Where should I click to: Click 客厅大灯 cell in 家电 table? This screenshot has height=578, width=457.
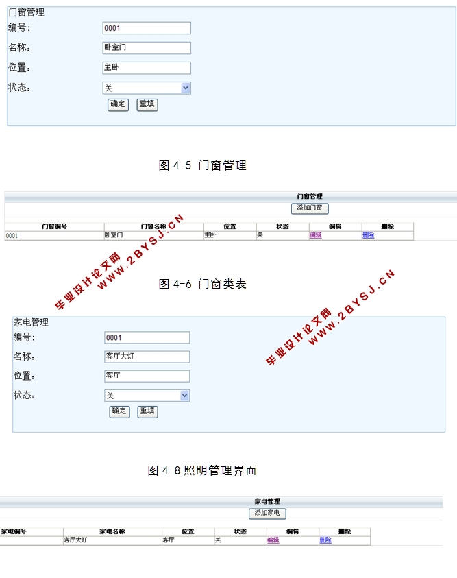click(x=112, y=540)
